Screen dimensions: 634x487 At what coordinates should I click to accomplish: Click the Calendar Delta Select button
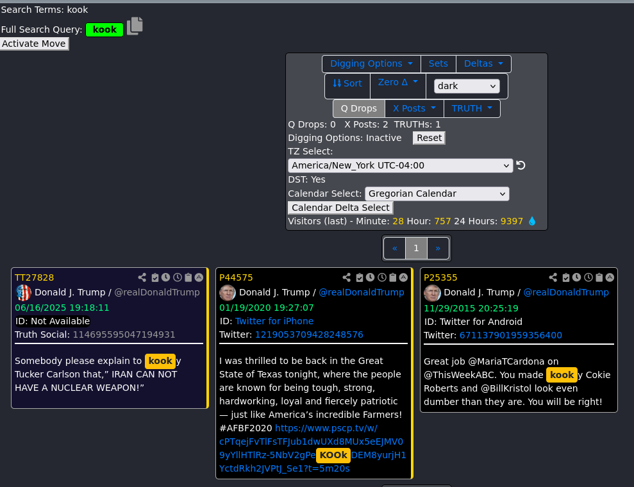click(340, 208)
